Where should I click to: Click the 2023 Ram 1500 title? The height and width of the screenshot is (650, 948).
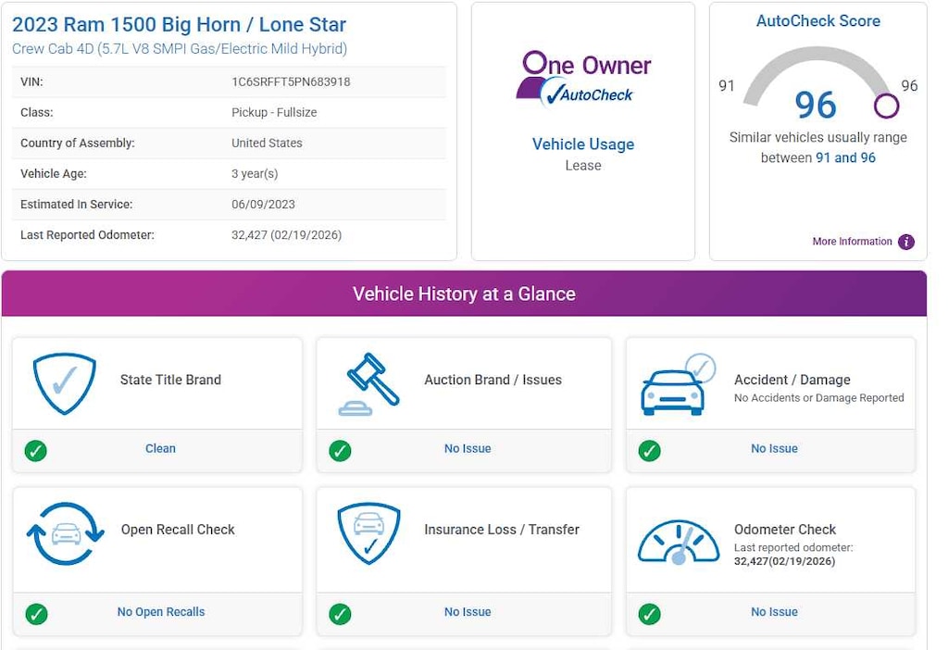(180, 25)
